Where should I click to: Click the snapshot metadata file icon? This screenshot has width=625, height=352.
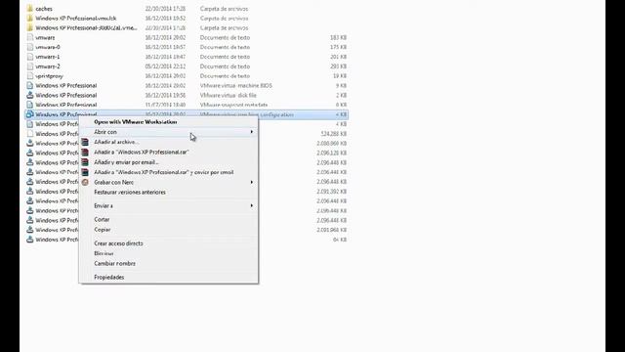(x=30, y=105)
